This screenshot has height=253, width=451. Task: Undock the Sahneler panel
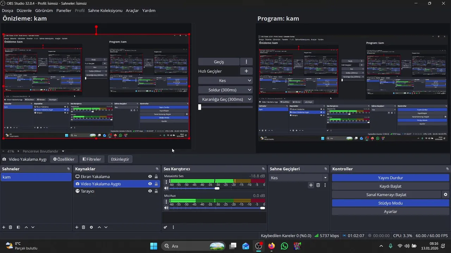point(68,169)
